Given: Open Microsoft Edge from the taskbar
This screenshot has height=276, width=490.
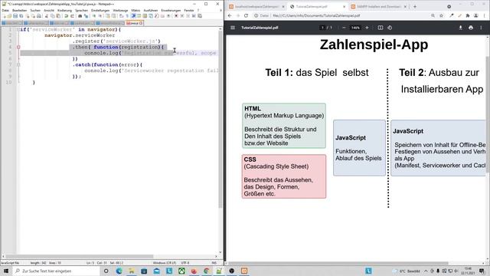Looking at the screenshot, I should coord(119,271).
